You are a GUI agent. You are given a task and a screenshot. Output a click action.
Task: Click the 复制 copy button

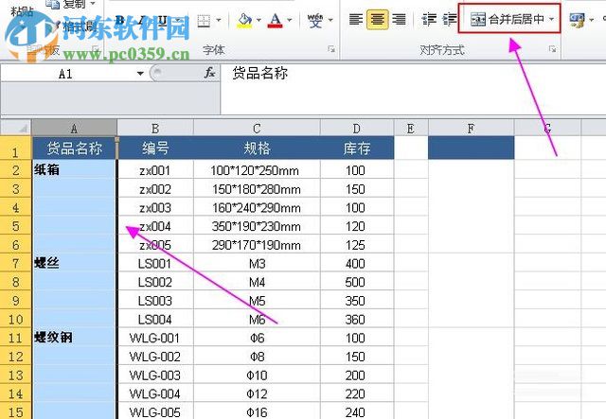click(x=65, y=4)
